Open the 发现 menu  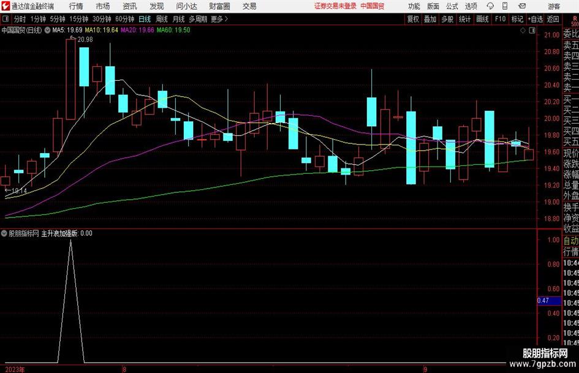[x=157, y=6]
